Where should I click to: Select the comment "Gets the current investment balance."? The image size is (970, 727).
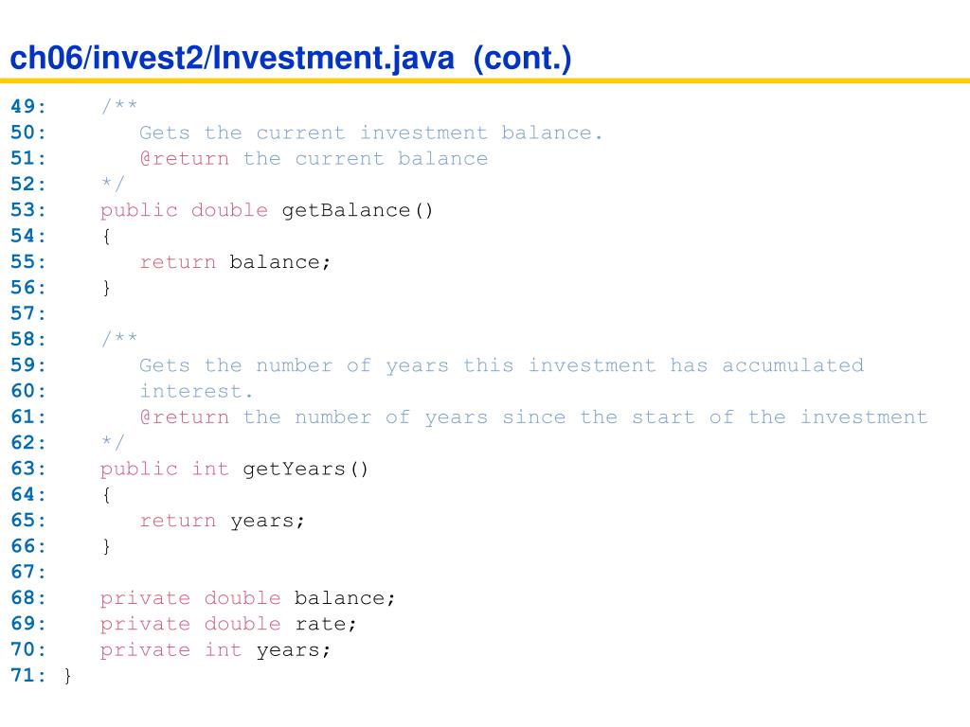[x=370, y=133]
